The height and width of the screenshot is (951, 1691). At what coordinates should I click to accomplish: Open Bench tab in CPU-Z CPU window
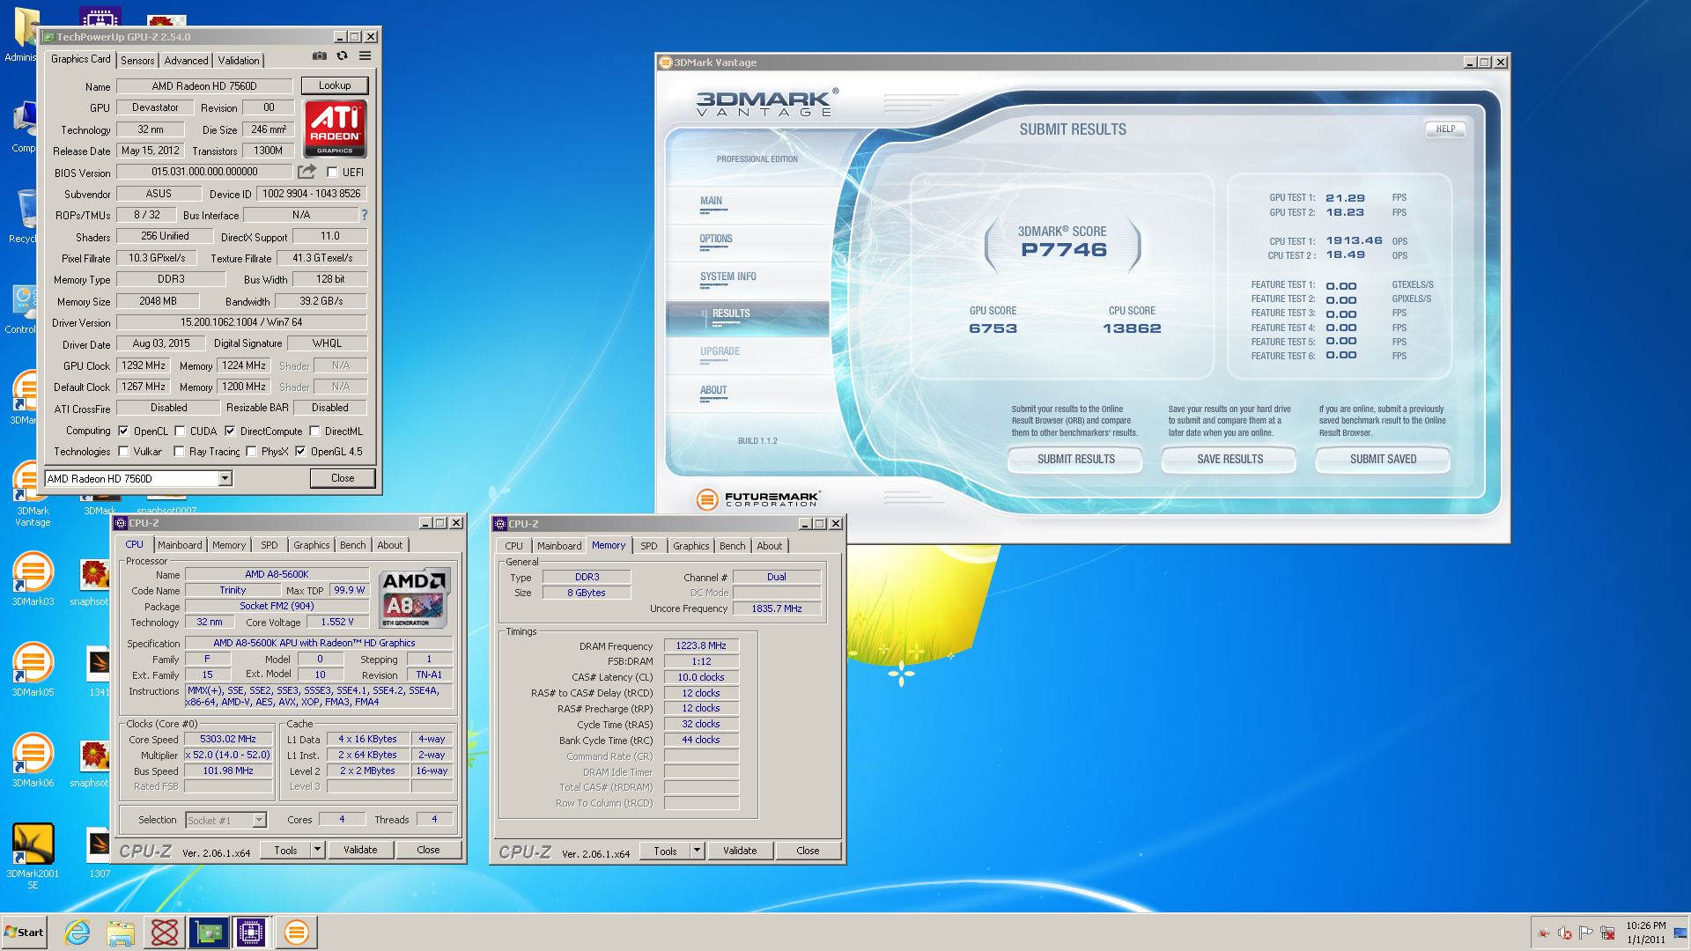point(352,545)
